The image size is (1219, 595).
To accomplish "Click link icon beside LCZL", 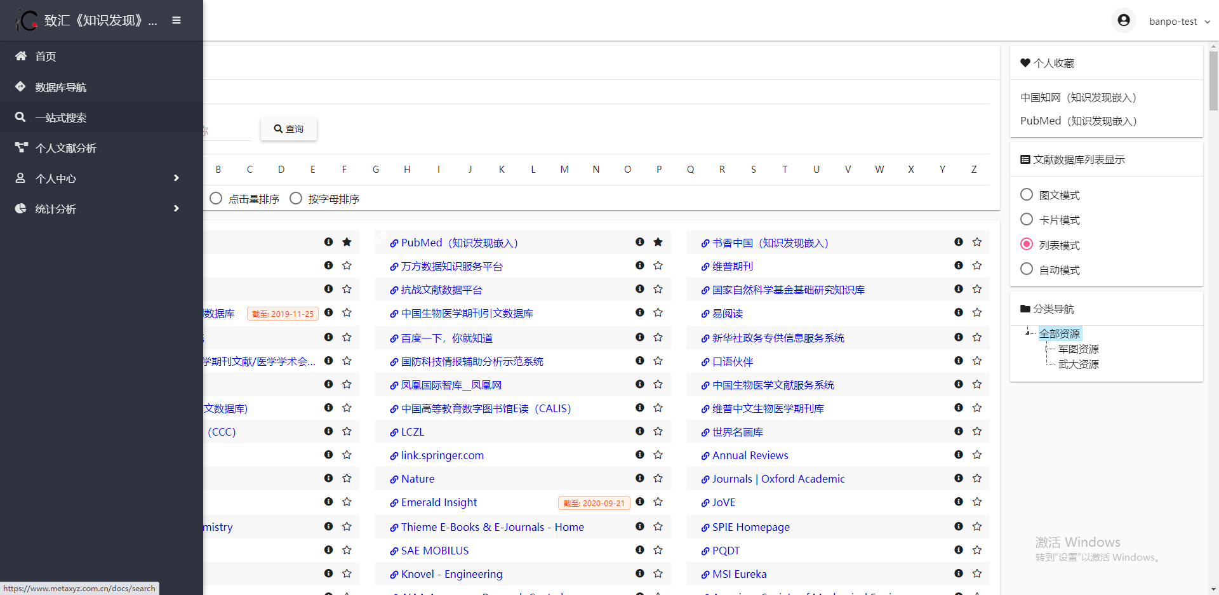I will pos(394,432).
